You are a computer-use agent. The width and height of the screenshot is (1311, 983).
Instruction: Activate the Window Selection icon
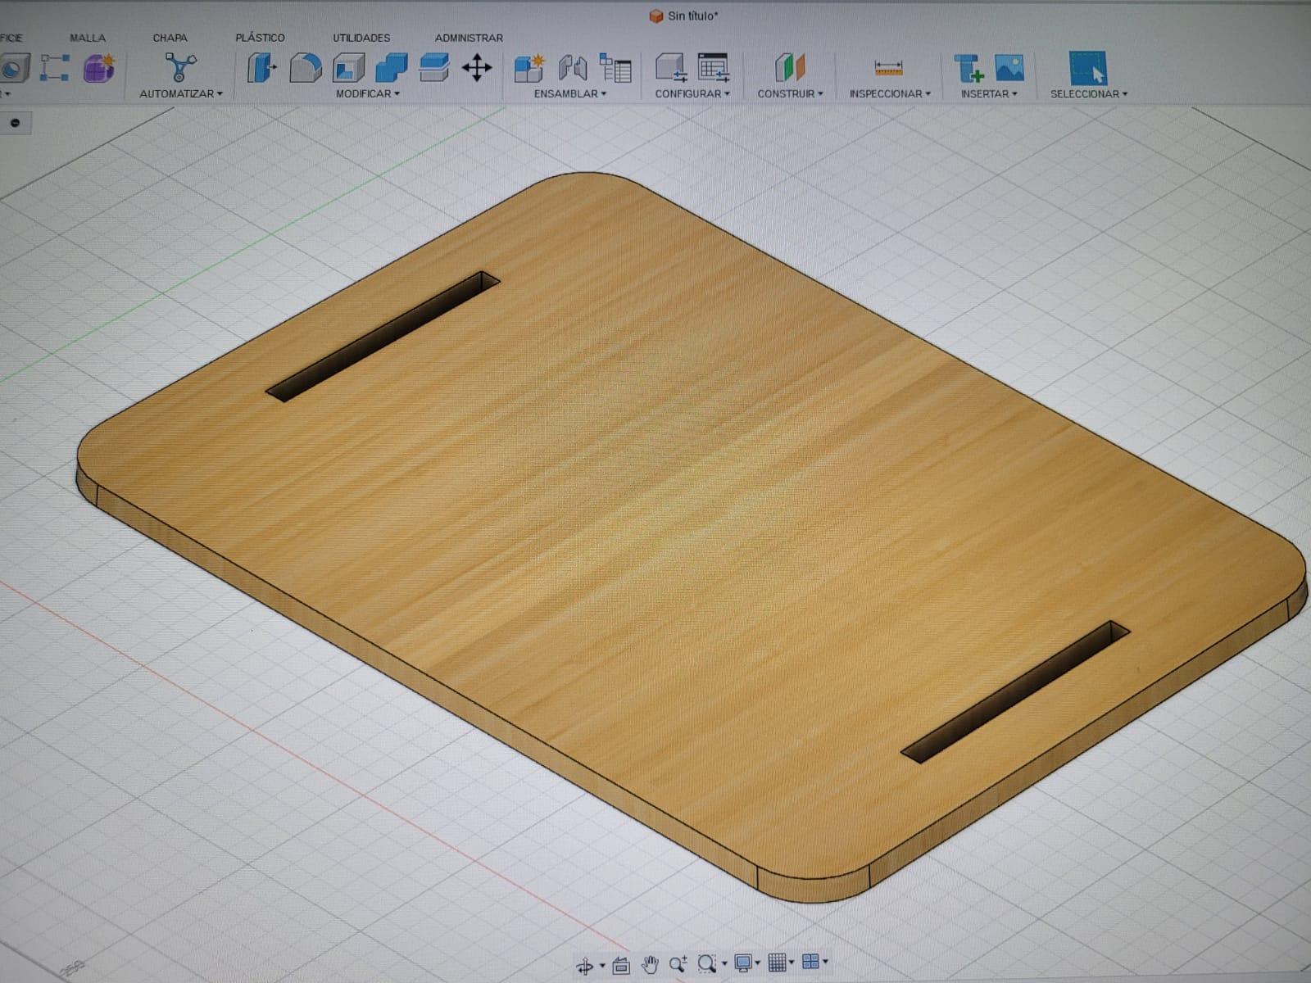pyautogui.click(x=1088, y=68)
